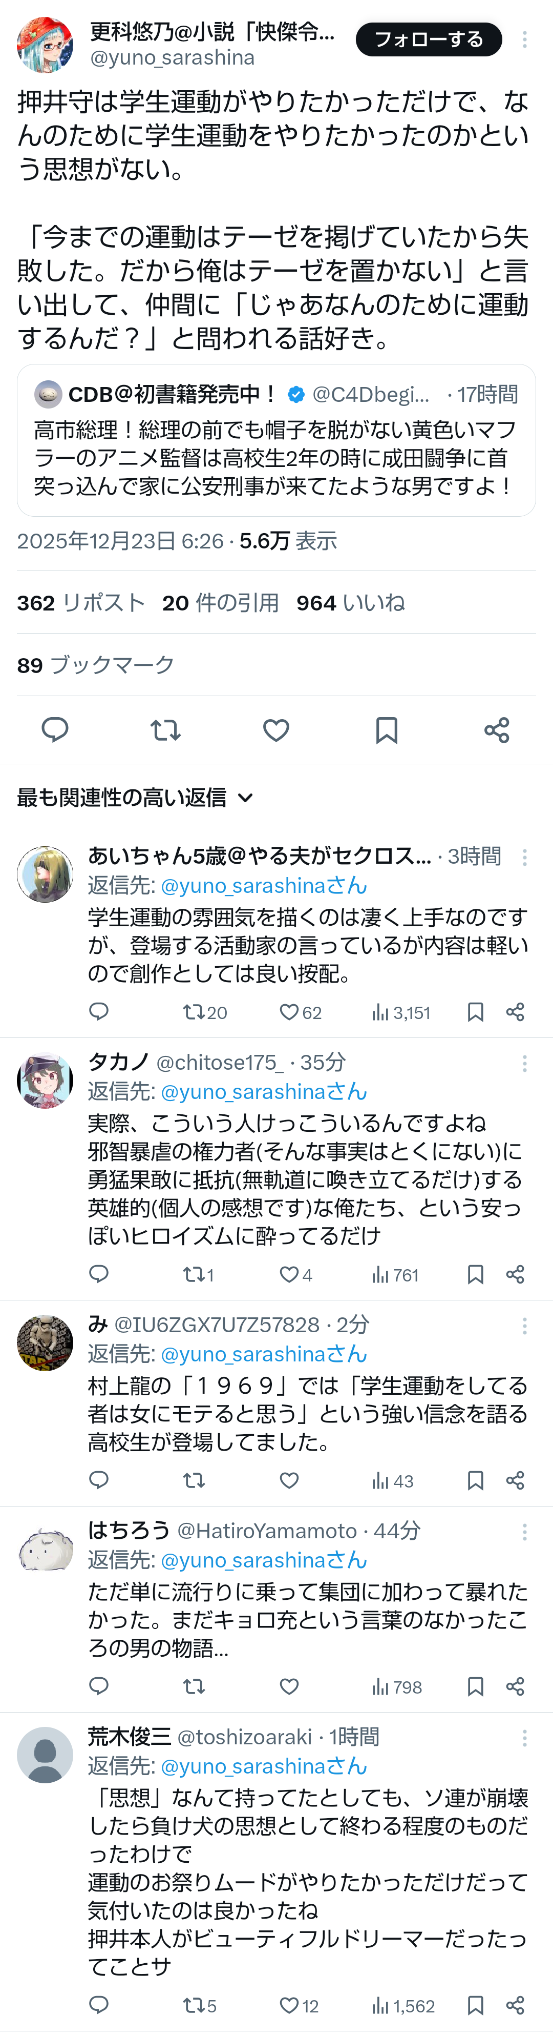Expand the 最も関連性の高い返信 sort dropdown
Viewport: 553px width, 2036px height.
click(x=246, y=798)
